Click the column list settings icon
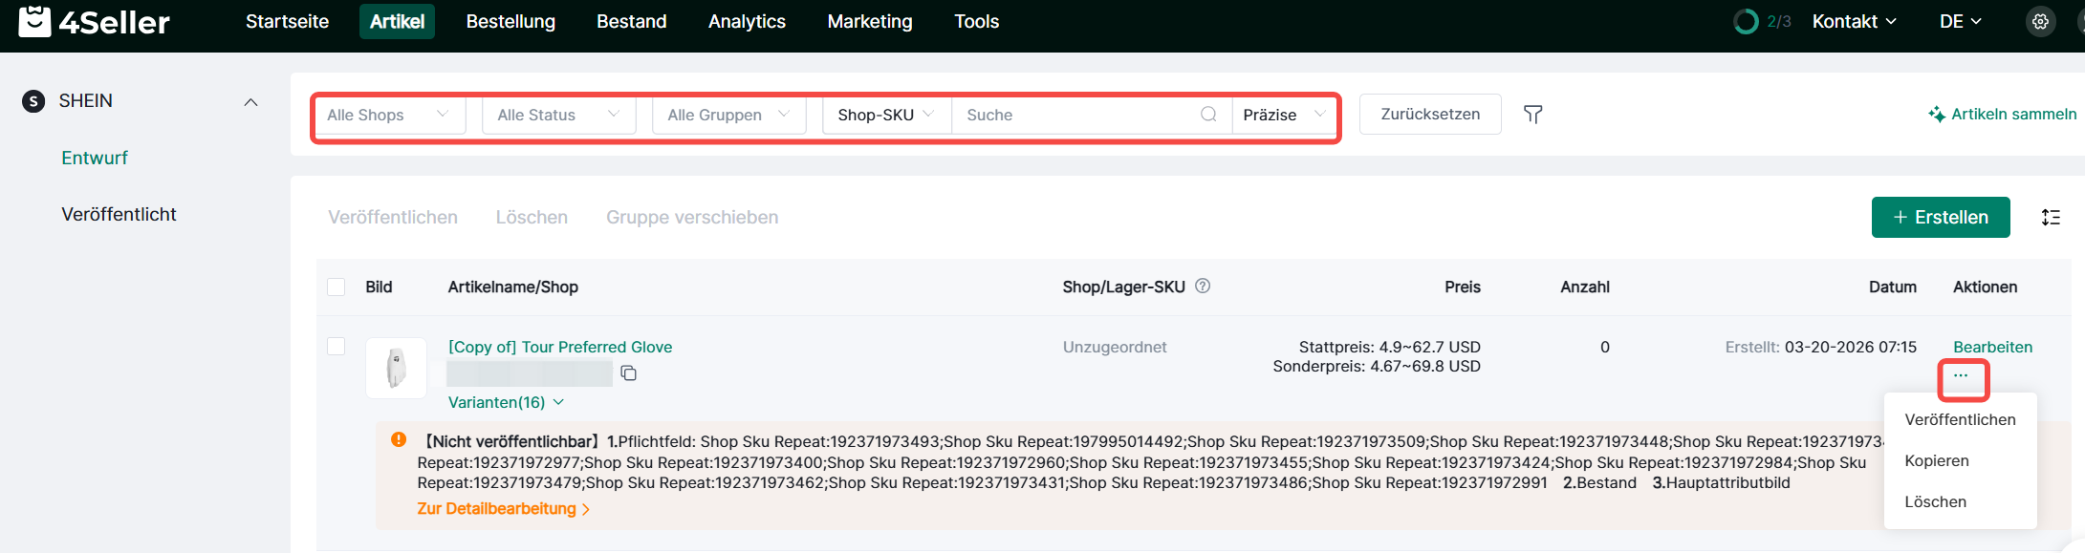This screenshot has height=553, width=2085. click(2051, 218)
